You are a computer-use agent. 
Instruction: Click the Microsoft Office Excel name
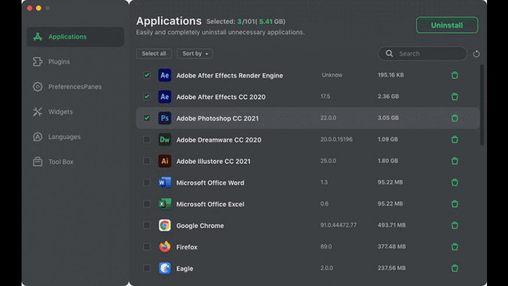tap(210, 204)
